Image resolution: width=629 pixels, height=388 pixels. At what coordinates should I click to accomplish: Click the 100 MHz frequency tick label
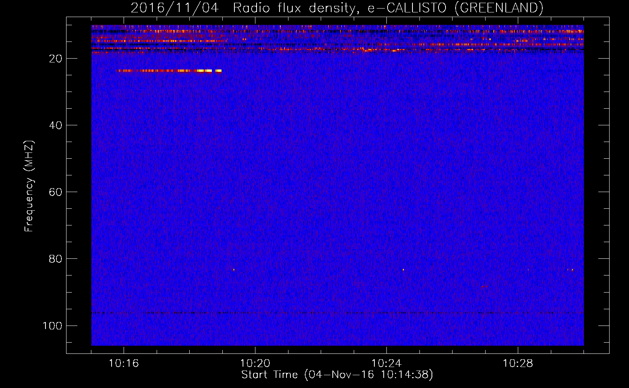coord(52,326)
